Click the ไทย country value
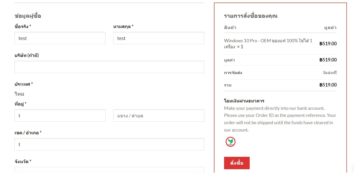 (19, 94)
